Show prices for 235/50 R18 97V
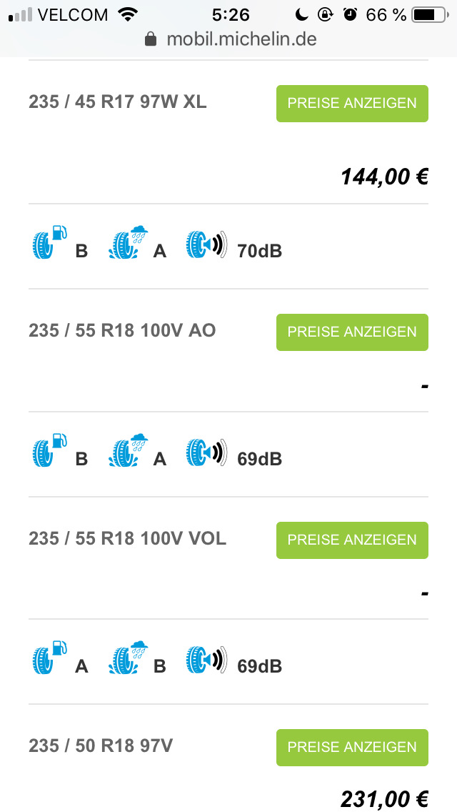 tap(352, 747)
